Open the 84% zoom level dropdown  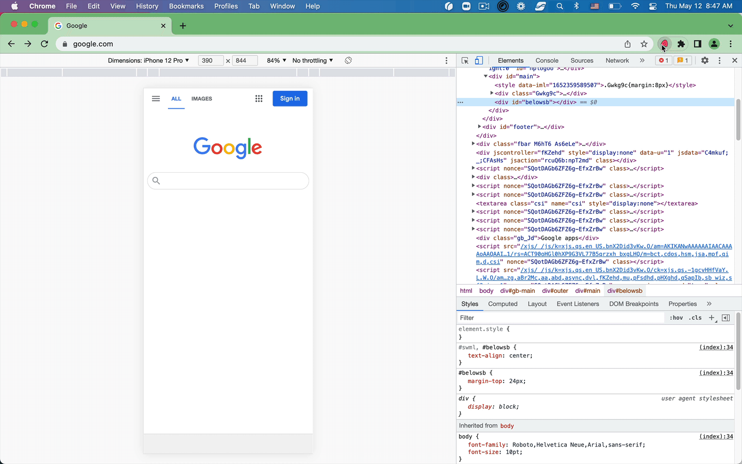pos(276,60)
